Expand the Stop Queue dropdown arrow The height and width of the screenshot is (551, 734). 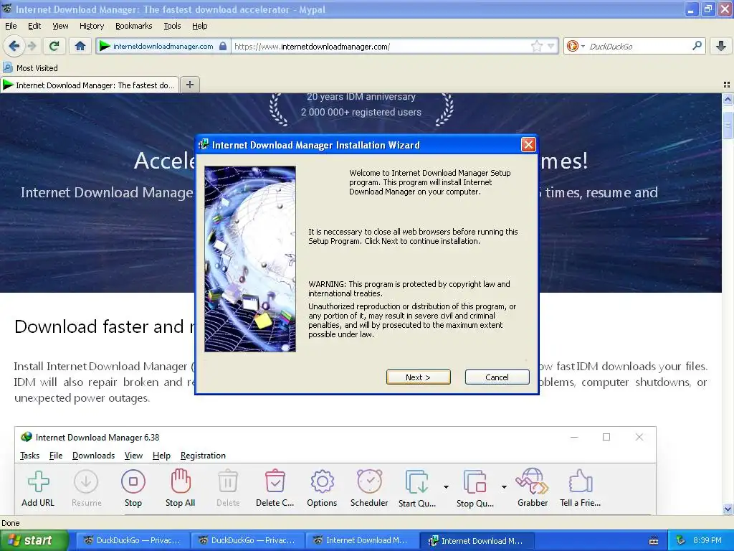(x=504, y=487)
